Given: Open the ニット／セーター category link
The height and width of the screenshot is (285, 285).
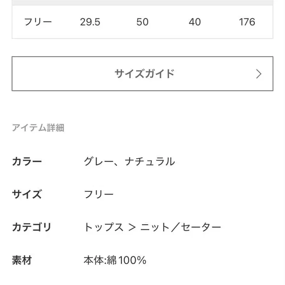Looking at the screenshot, I should (x=180, y=227).
